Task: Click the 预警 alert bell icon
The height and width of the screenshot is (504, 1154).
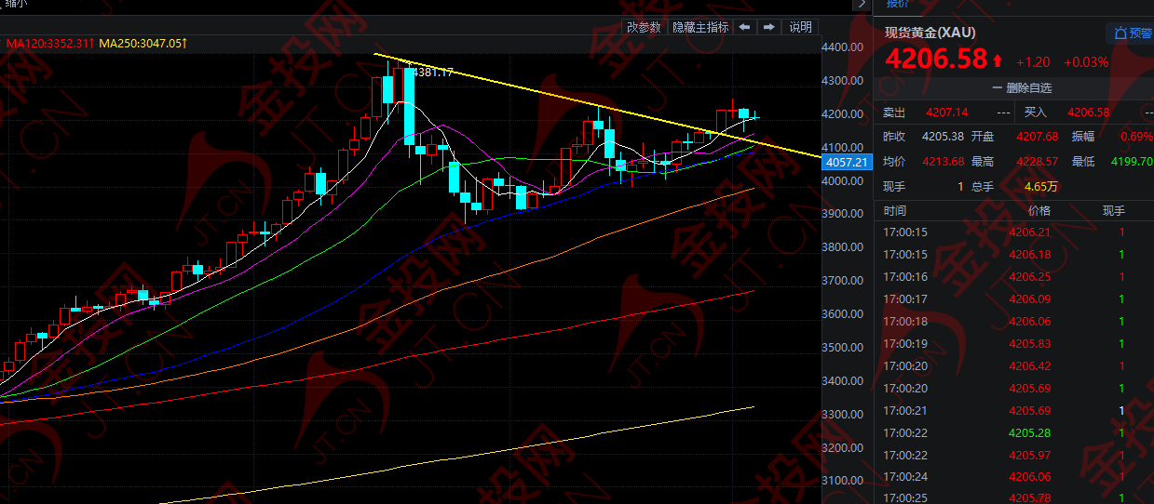Action: pyautogui.click(x=1120, y=33)
